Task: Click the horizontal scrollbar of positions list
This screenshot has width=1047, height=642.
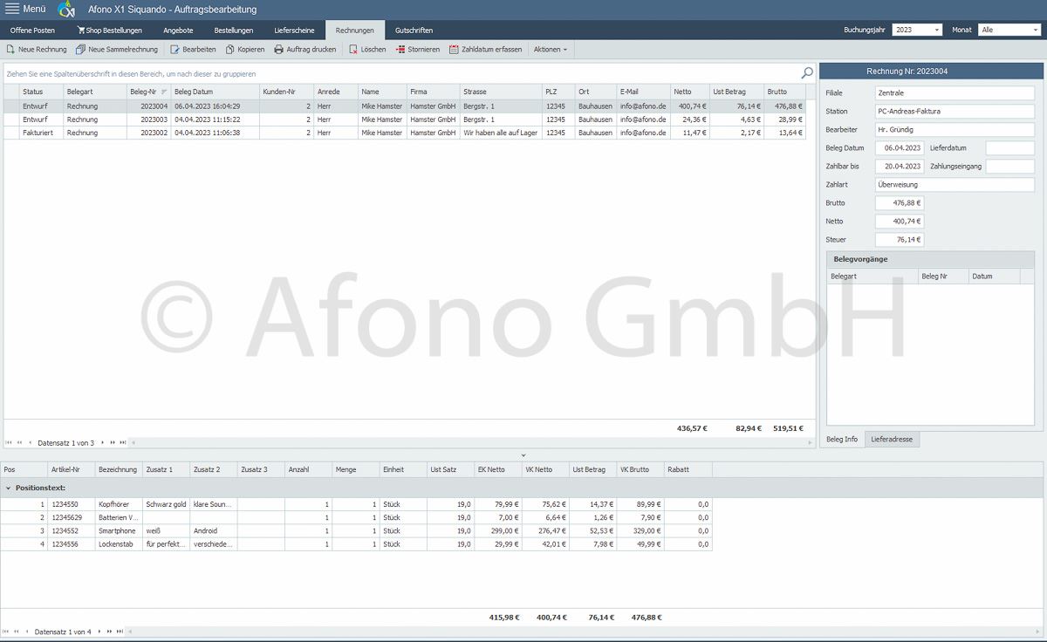Action: tap(585, 632)
